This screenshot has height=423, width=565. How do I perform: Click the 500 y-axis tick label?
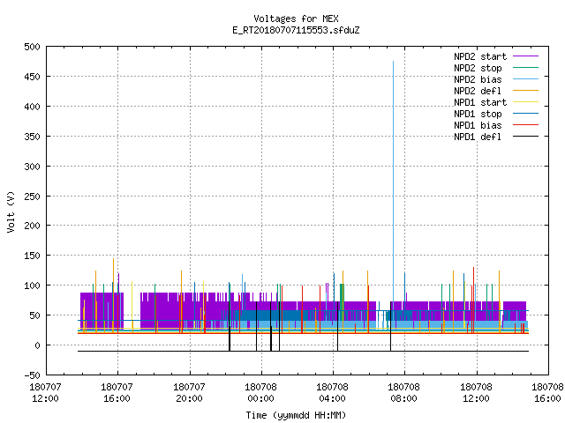pyautogui.click(x=32, y=47)
